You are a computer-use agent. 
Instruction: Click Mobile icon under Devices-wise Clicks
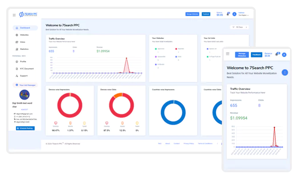(x=122, y=123)
